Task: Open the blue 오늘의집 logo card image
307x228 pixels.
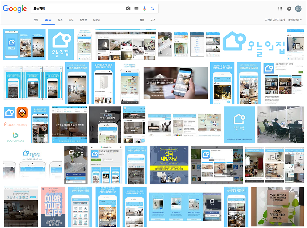Action: 239,125
